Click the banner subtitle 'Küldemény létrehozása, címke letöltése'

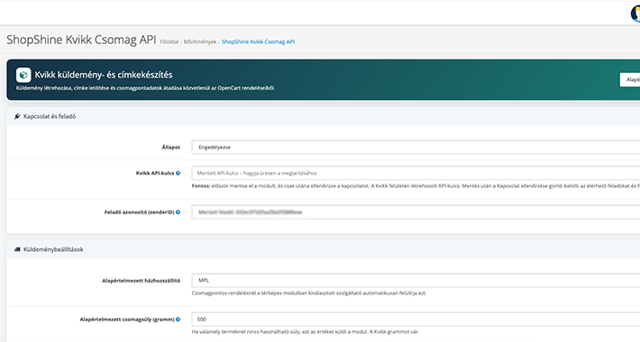coord(145,88)
